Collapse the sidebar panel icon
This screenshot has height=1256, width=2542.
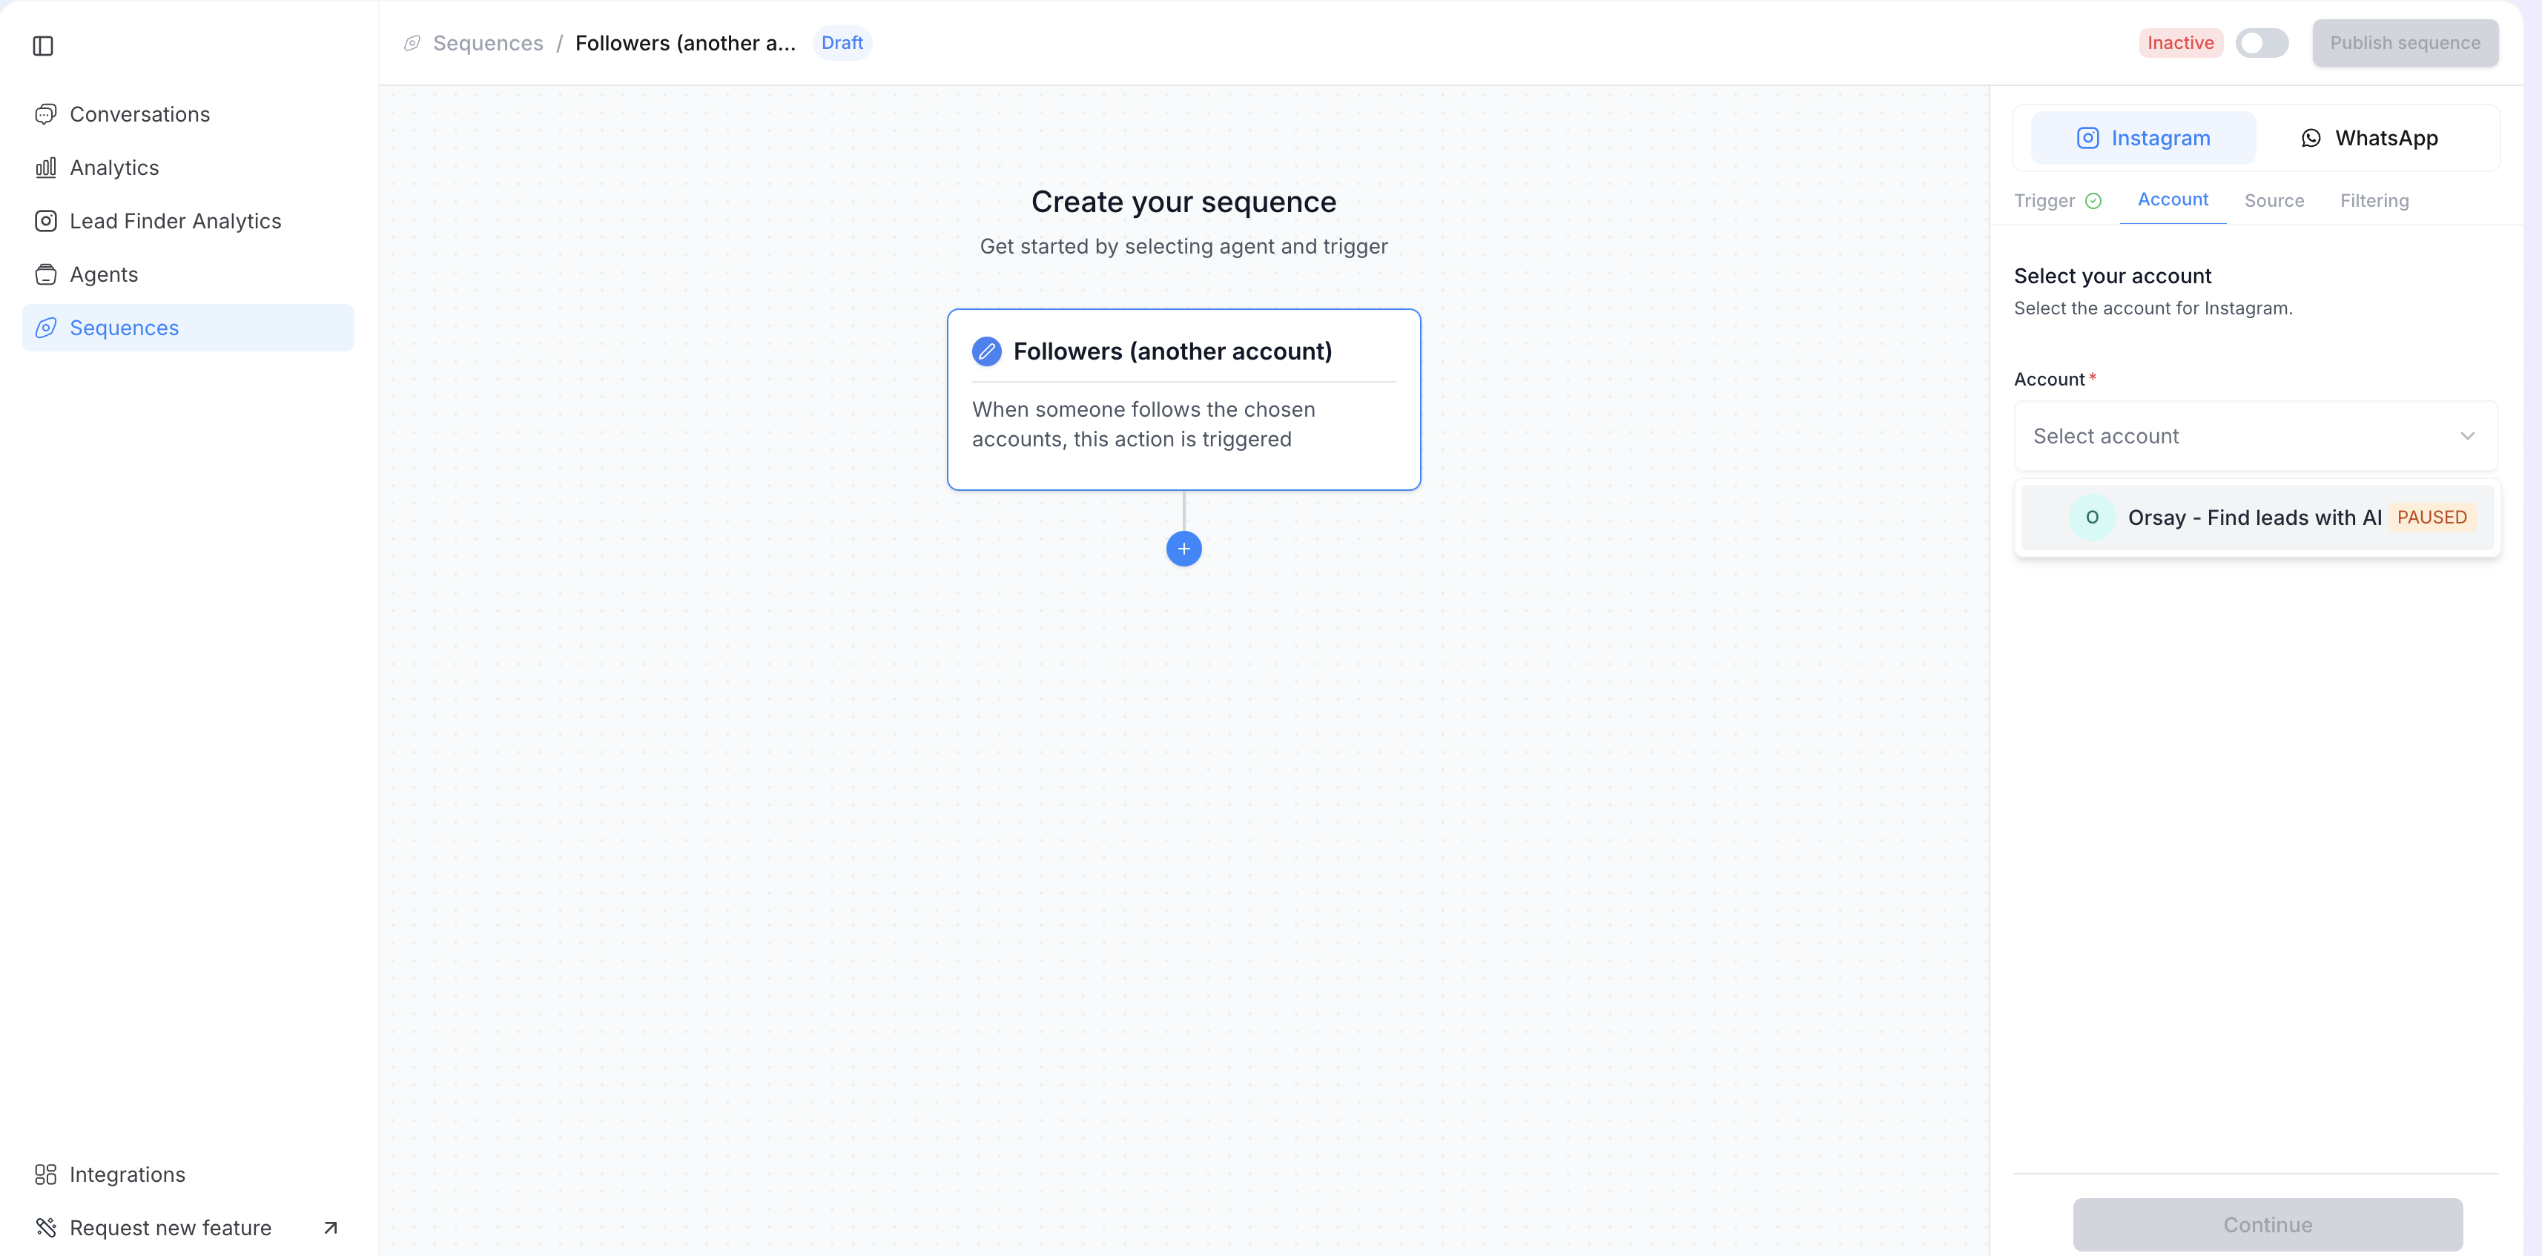pos(42,45)
